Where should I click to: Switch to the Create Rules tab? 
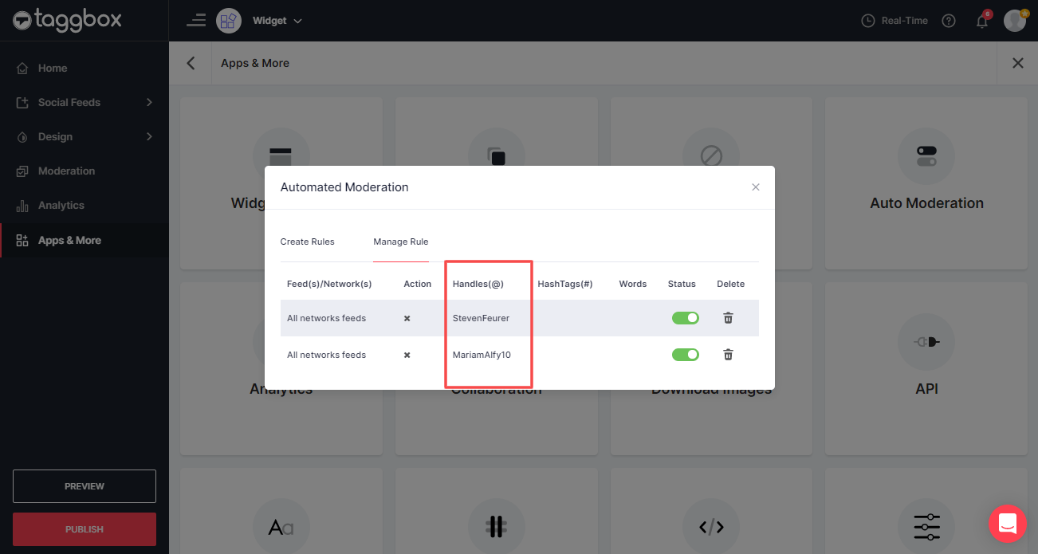pyautogui.click(x=307, y=242)
